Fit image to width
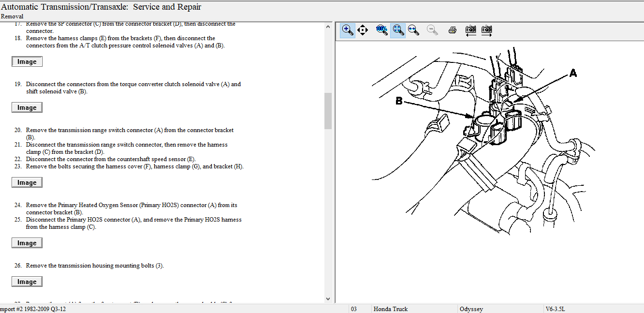The height and width of the screenshot is (313, 644). click(414, 30)
